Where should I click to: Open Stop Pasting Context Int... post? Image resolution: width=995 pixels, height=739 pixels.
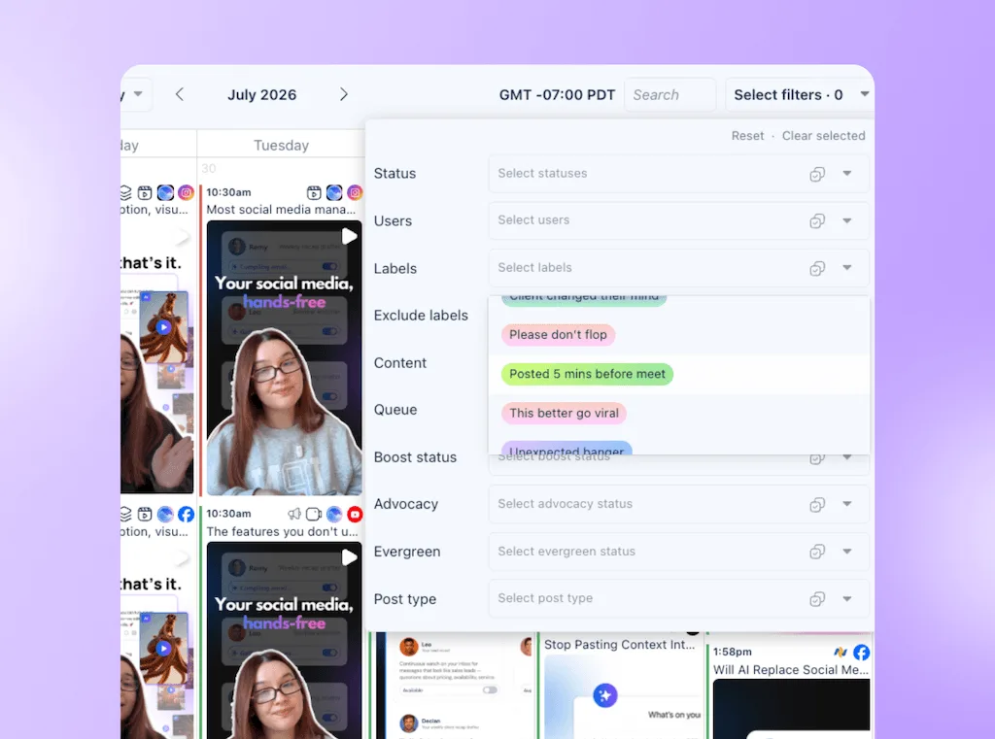coord(619,645)
